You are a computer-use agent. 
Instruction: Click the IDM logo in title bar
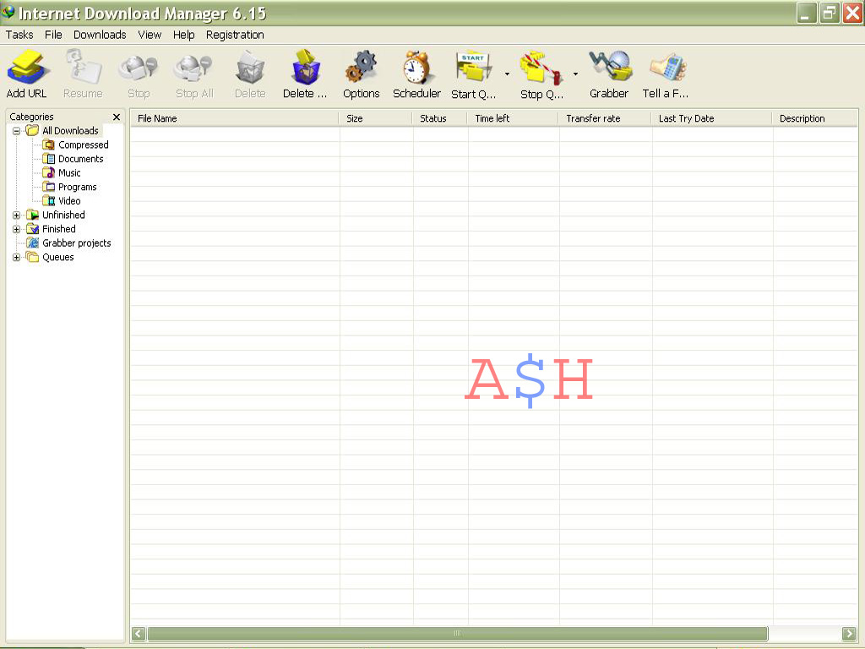8,12
